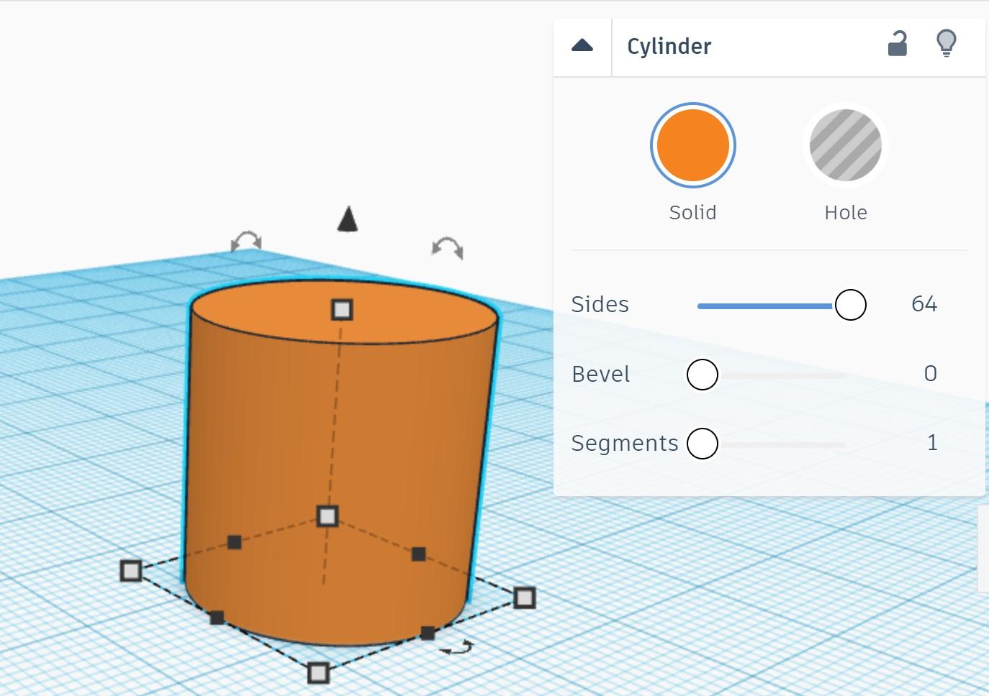Click the Bevel value 0

[x=931, y=374]
